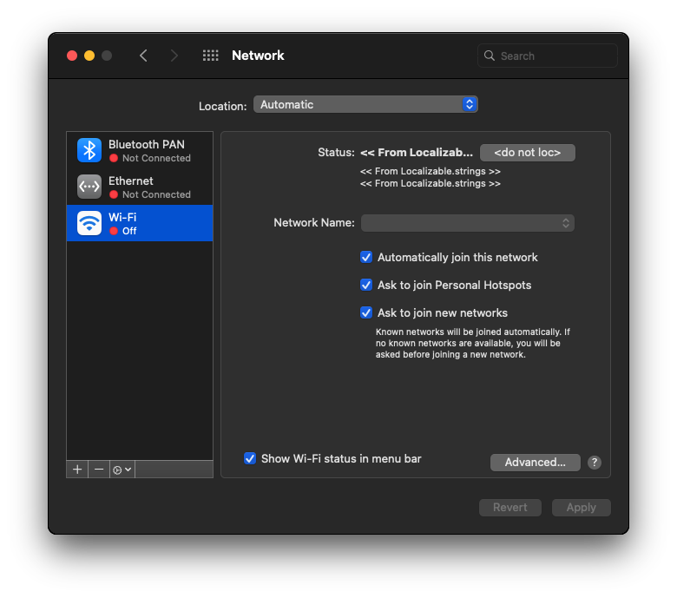This screenshot has height=598, width=677.
Task: Open the service action gear menu
Action: (122, 470)
